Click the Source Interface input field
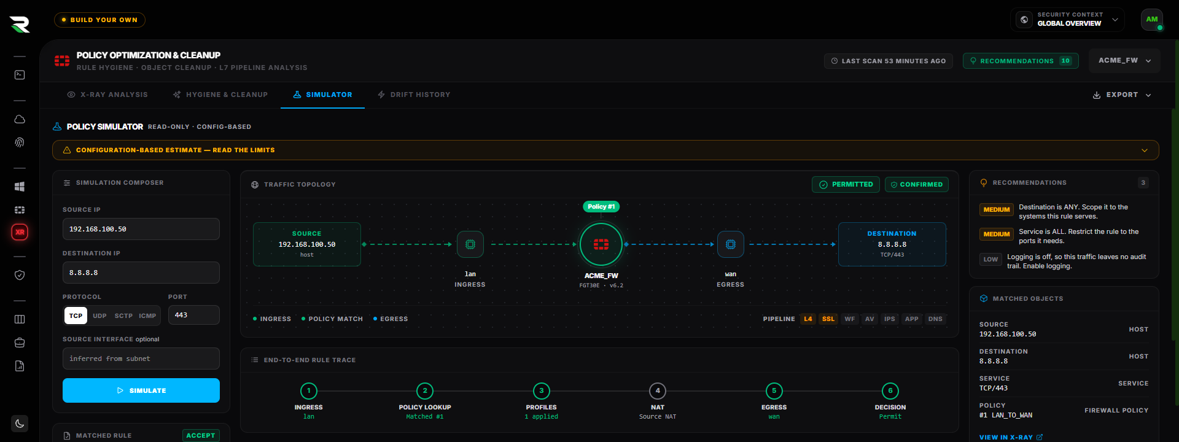1179x442 pixels. pyautogui.click(x=141, y=359)
